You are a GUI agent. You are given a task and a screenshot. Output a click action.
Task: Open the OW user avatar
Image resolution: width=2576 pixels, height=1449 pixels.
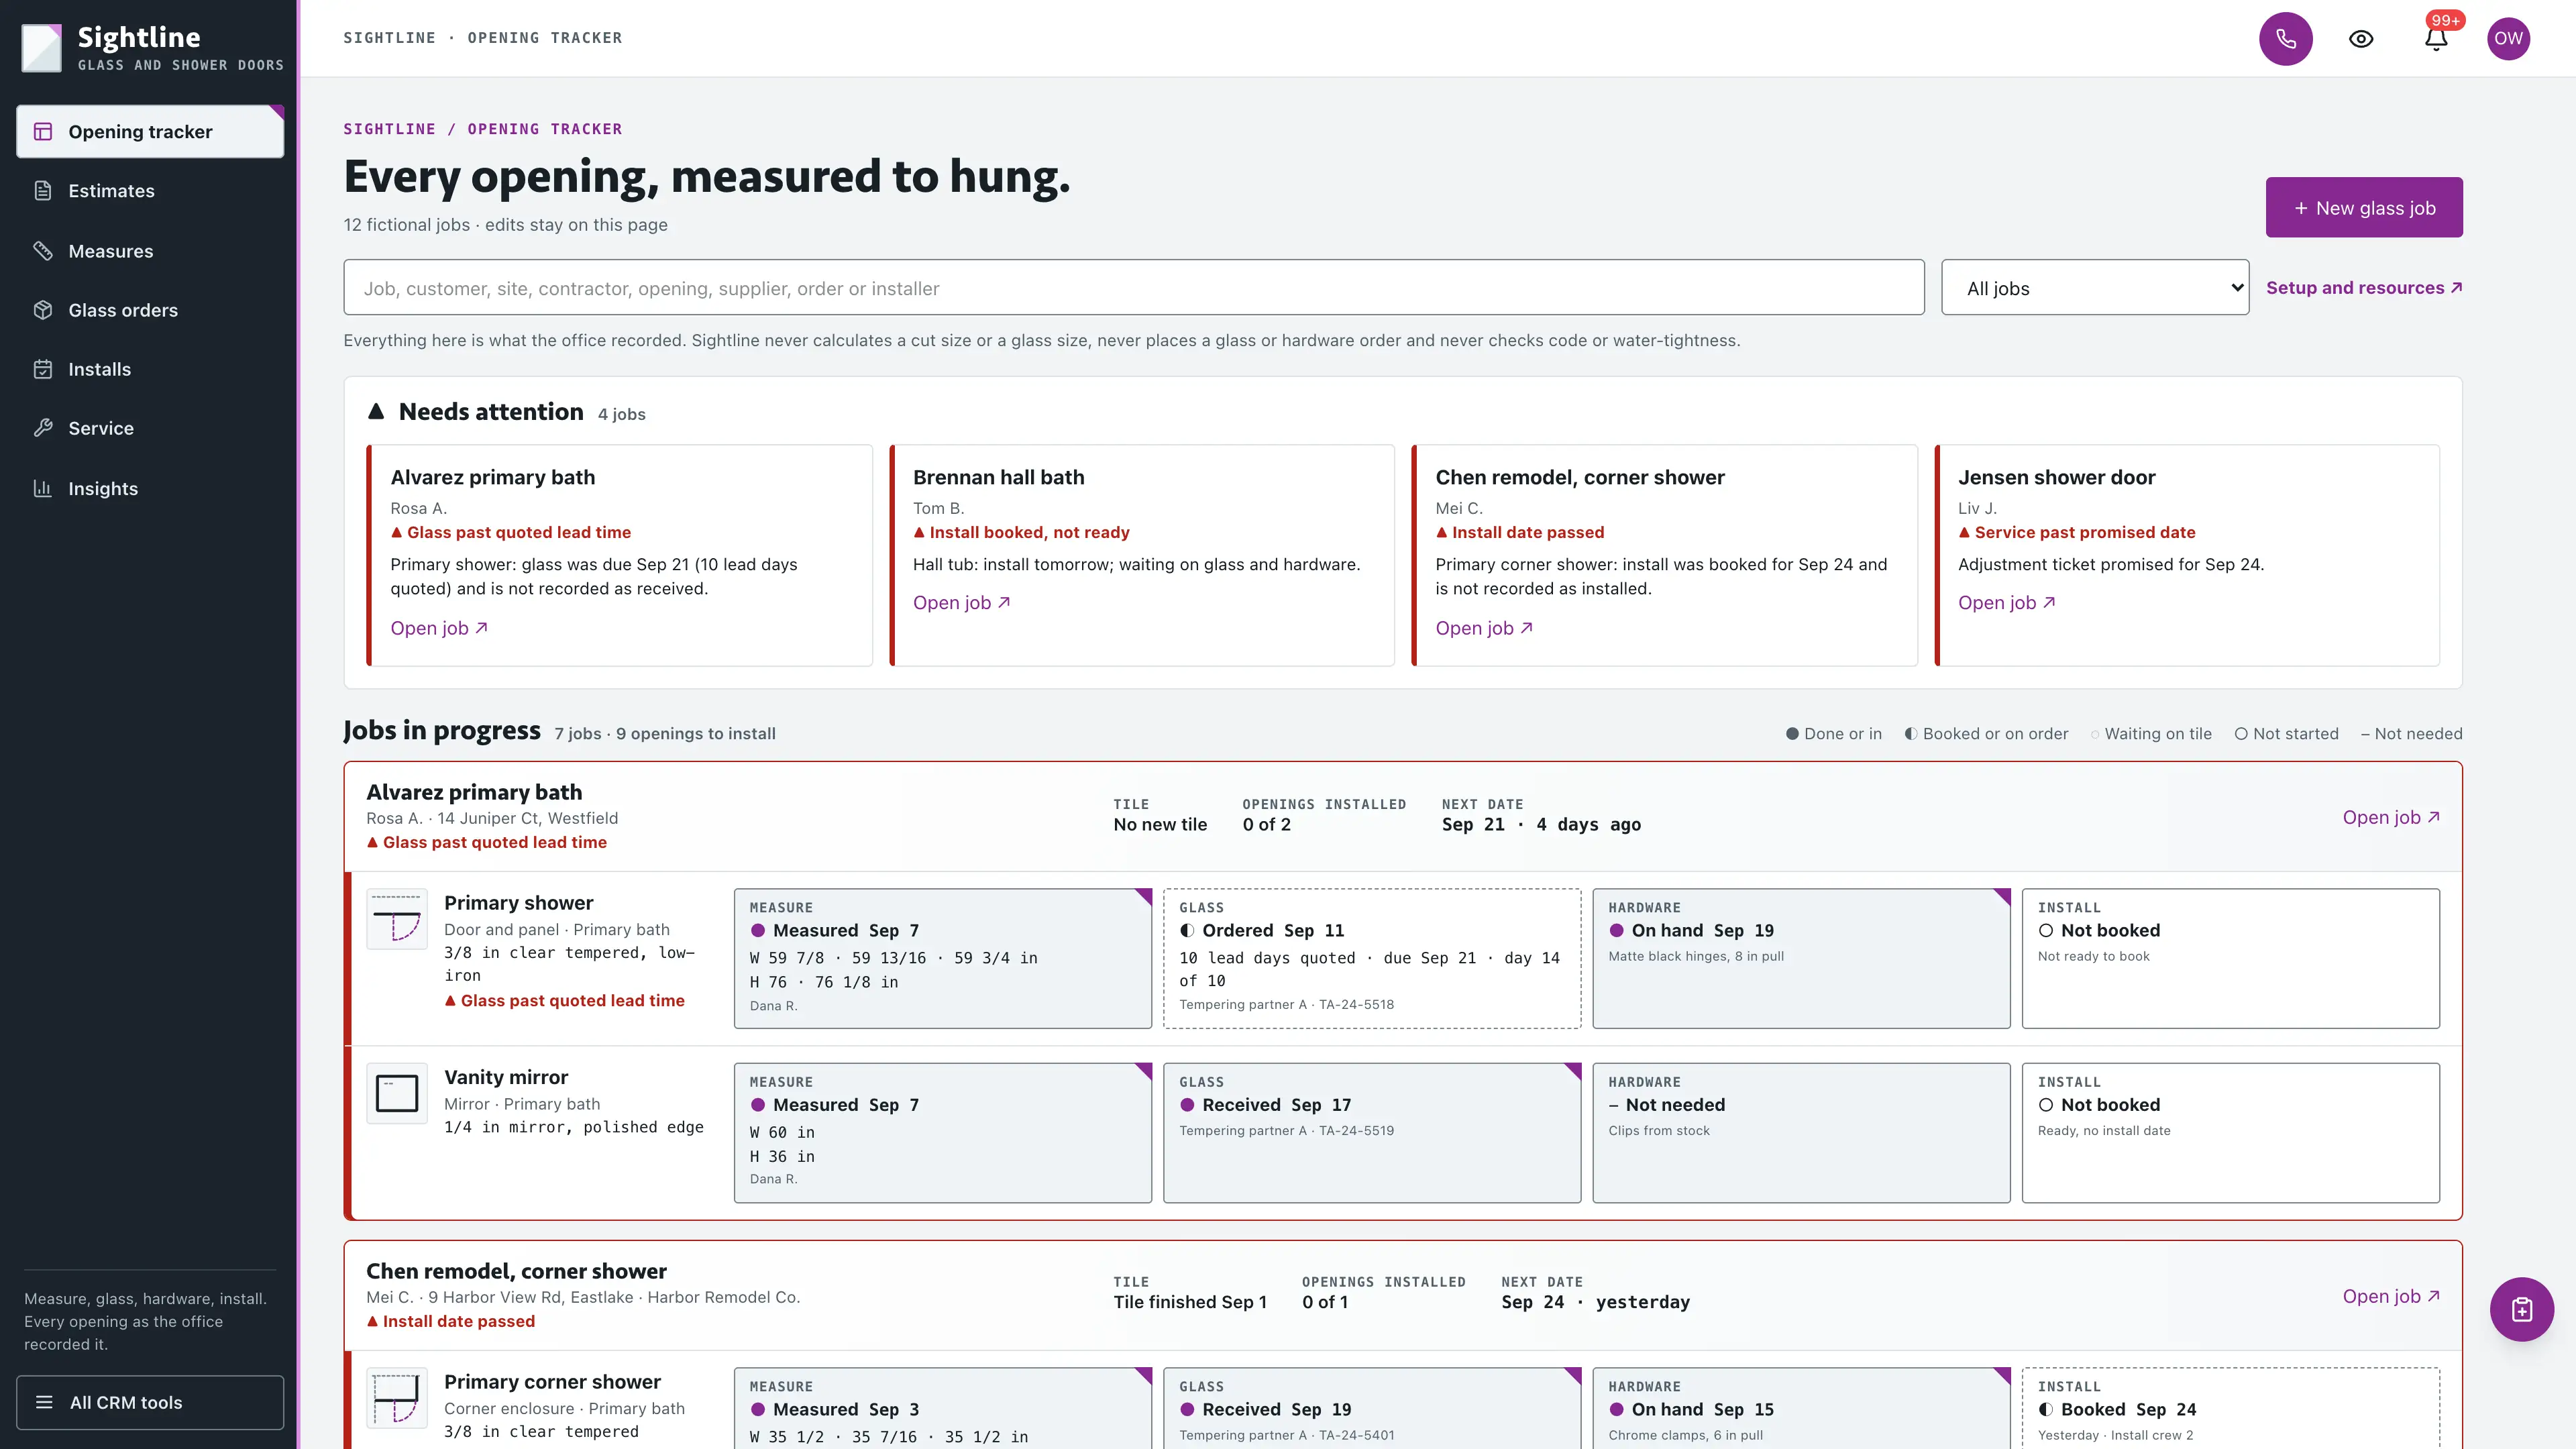(2508, 39)
